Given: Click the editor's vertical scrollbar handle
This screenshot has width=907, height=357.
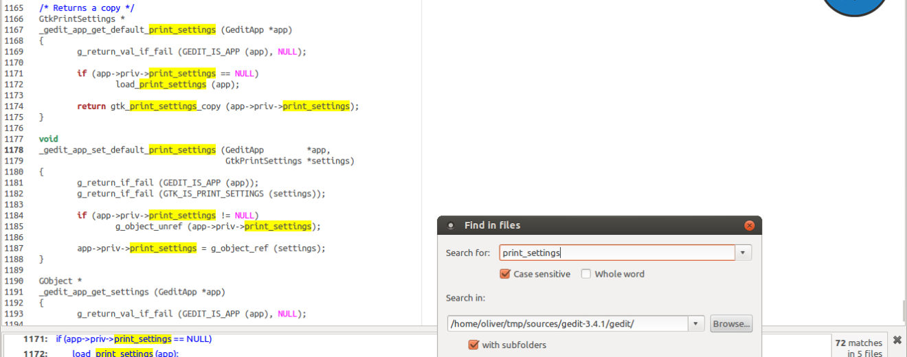Looking at the screenshot, I should tap(903, 310).
